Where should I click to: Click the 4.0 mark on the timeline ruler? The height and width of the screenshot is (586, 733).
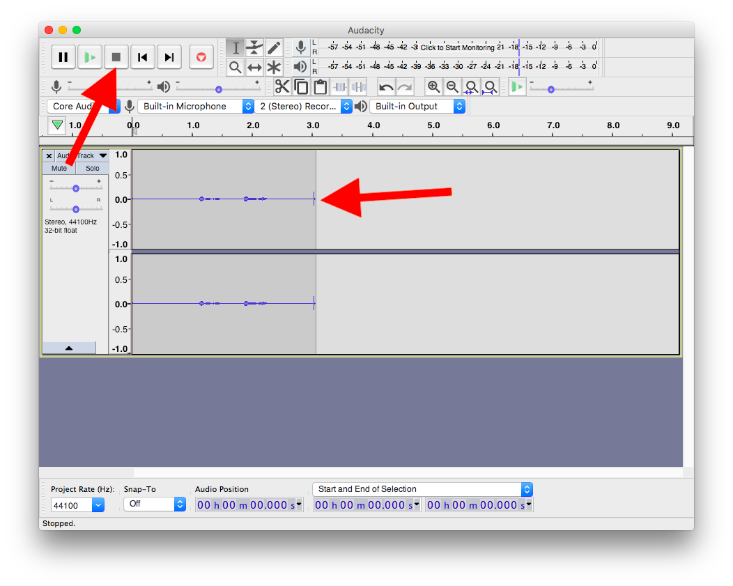point(373,125)
